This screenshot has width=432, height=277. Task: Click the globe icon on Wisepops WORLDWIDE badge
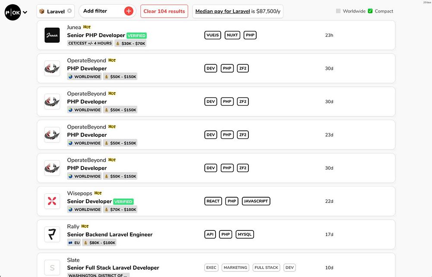pos(70,209)
